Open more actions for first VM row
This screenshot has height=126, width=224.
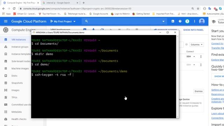tap(201, 57)
